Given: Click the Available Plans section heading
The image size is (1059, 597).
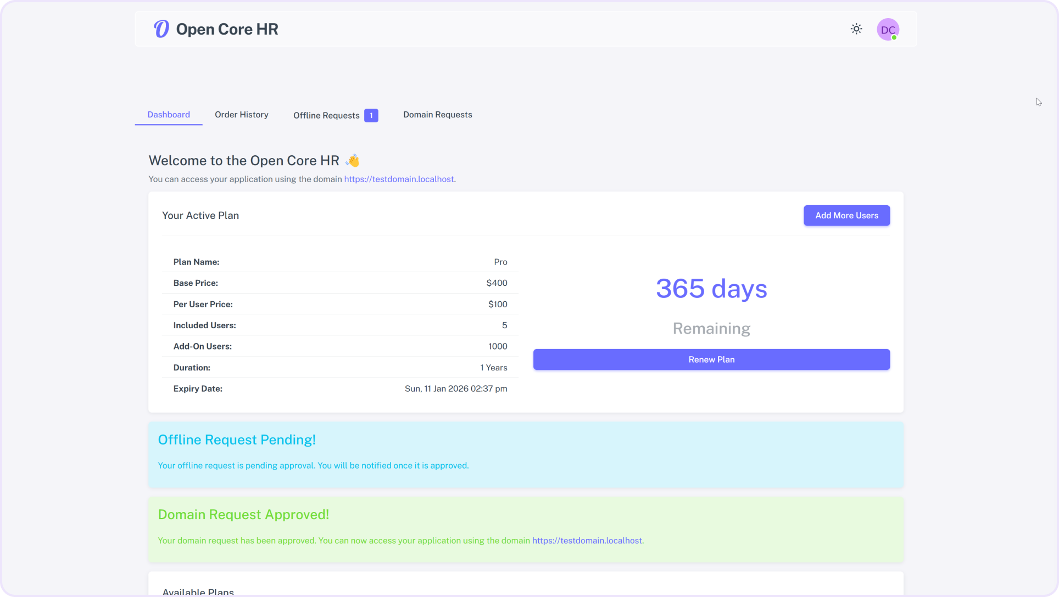Looking at the screenshot, I should tap(198, 592).
